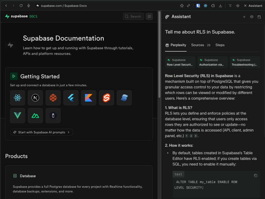Click the audio waveform icon in the toolbar
This screenshot has height=199, width=265.
click(238, 6)
